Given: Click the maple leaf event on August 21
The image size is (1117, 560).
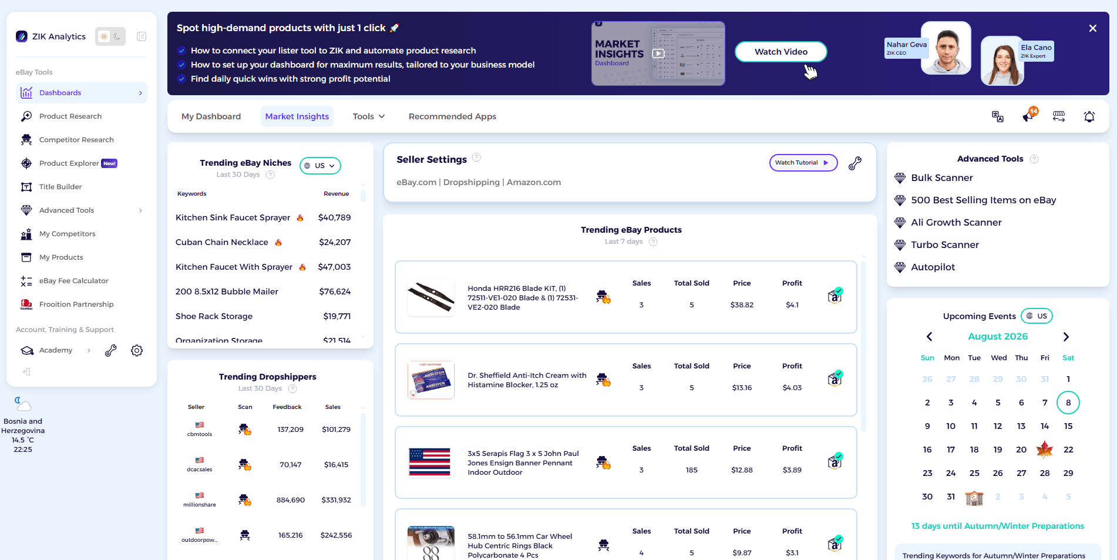Looking at the screenshot, I should [x=1045, y=450].
